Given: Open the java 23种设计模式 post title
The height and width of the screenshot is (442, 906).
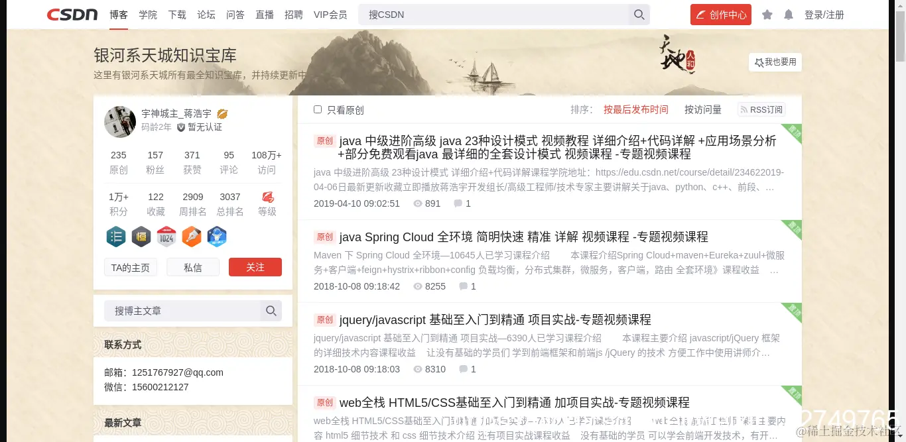Looking at the screenshot, I should [557, 147].
